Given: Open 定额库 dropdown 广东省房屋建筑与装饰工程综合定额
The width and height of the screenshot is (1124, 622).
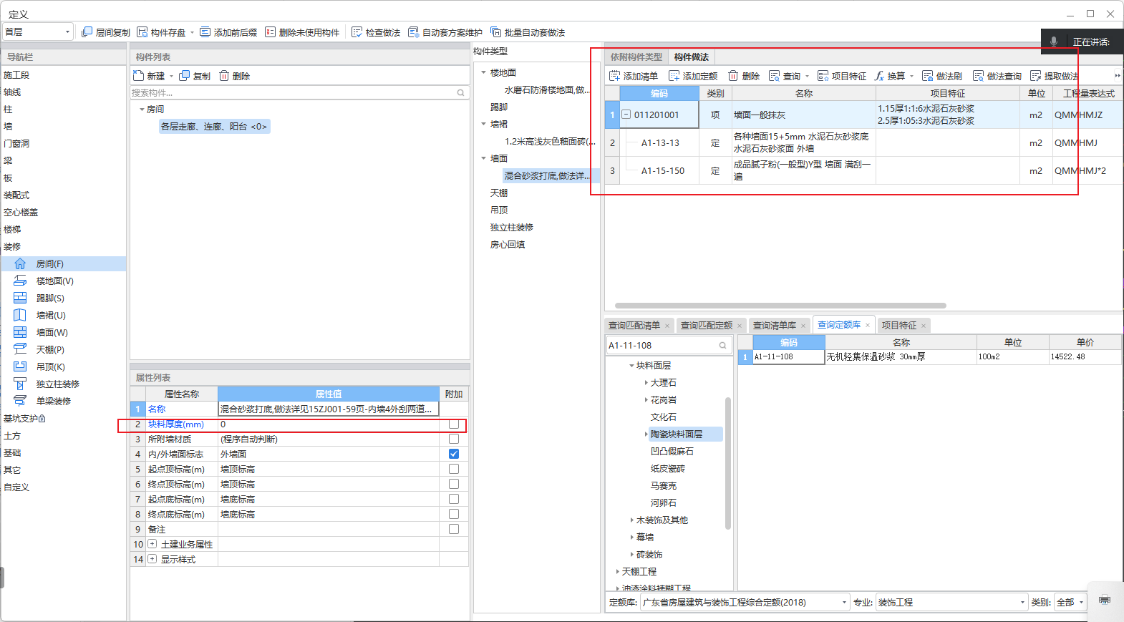Looking at the screenshot, I should click(745, 602).
